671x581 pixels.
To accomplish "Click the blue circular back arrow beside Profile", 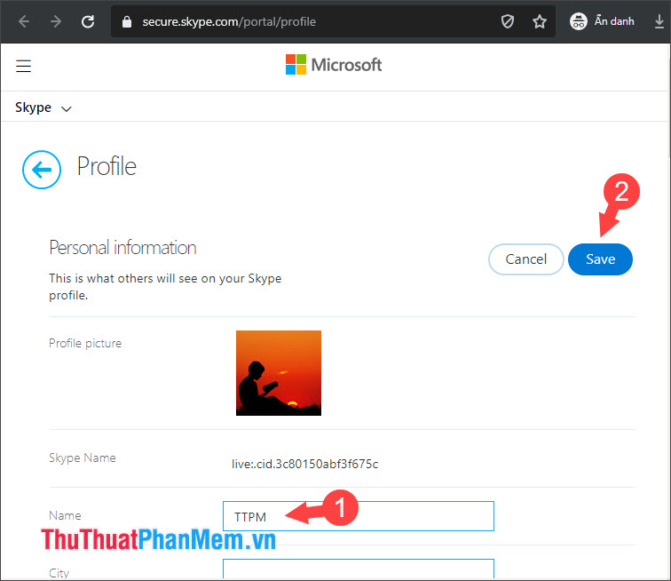I will click(42, 170).
